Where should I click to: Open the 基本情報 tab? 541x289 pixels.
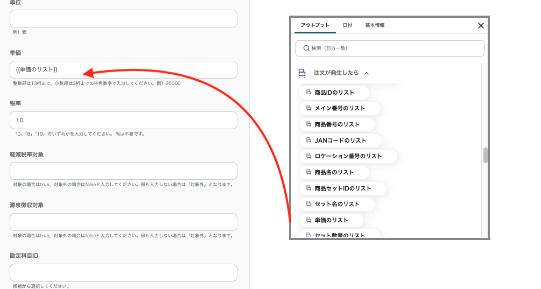(x=375, y=25)
